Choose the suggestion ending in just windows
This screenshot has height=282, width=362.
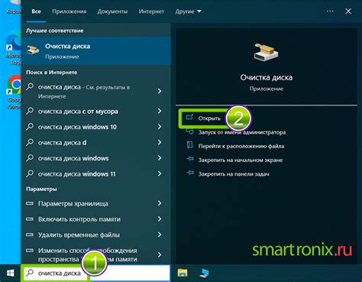[95, 158]
